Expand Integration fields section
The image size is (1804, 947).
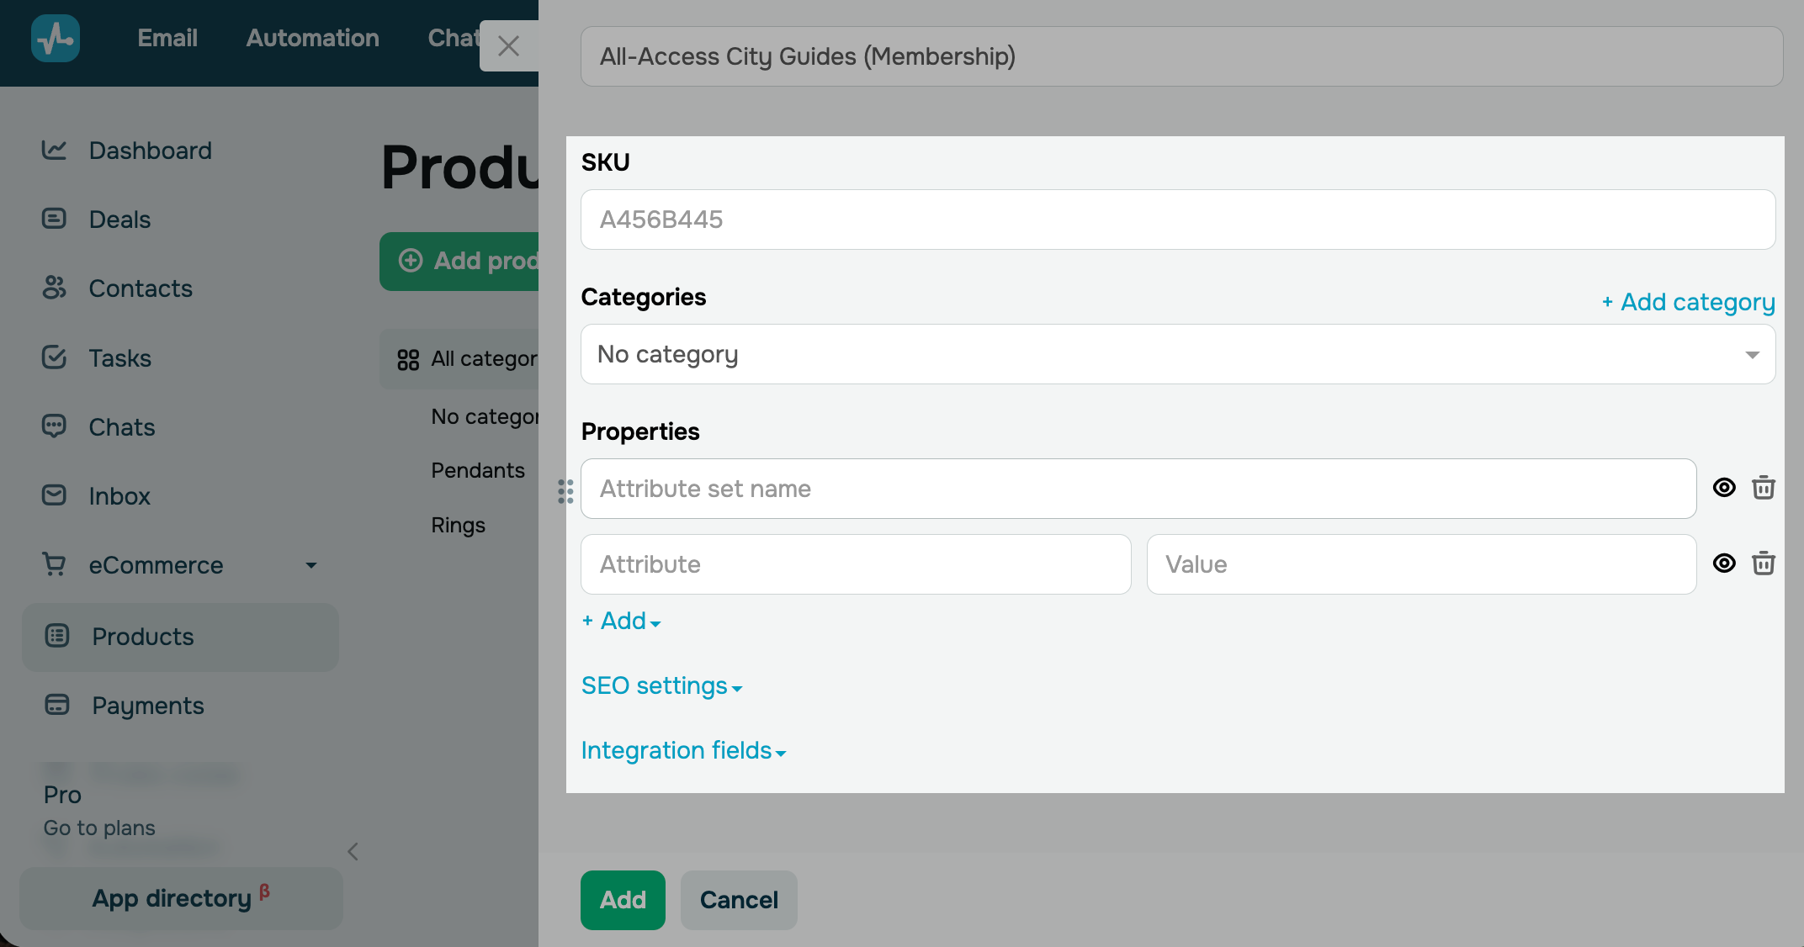click(683, 750)
